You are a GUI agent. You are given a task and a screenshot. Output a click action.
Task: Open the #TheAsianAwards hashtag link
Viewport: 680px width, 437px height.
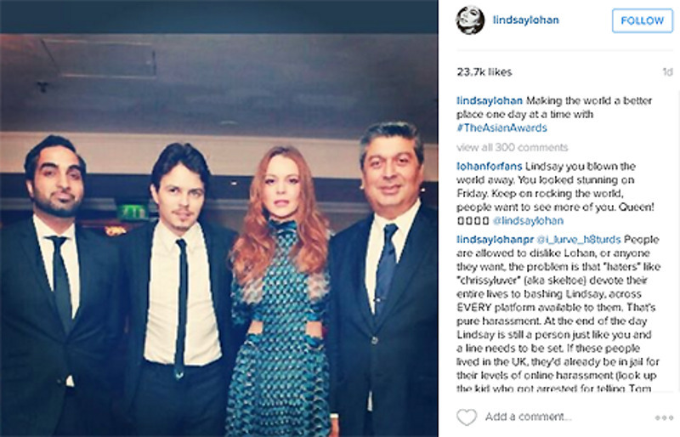(501, 128)
